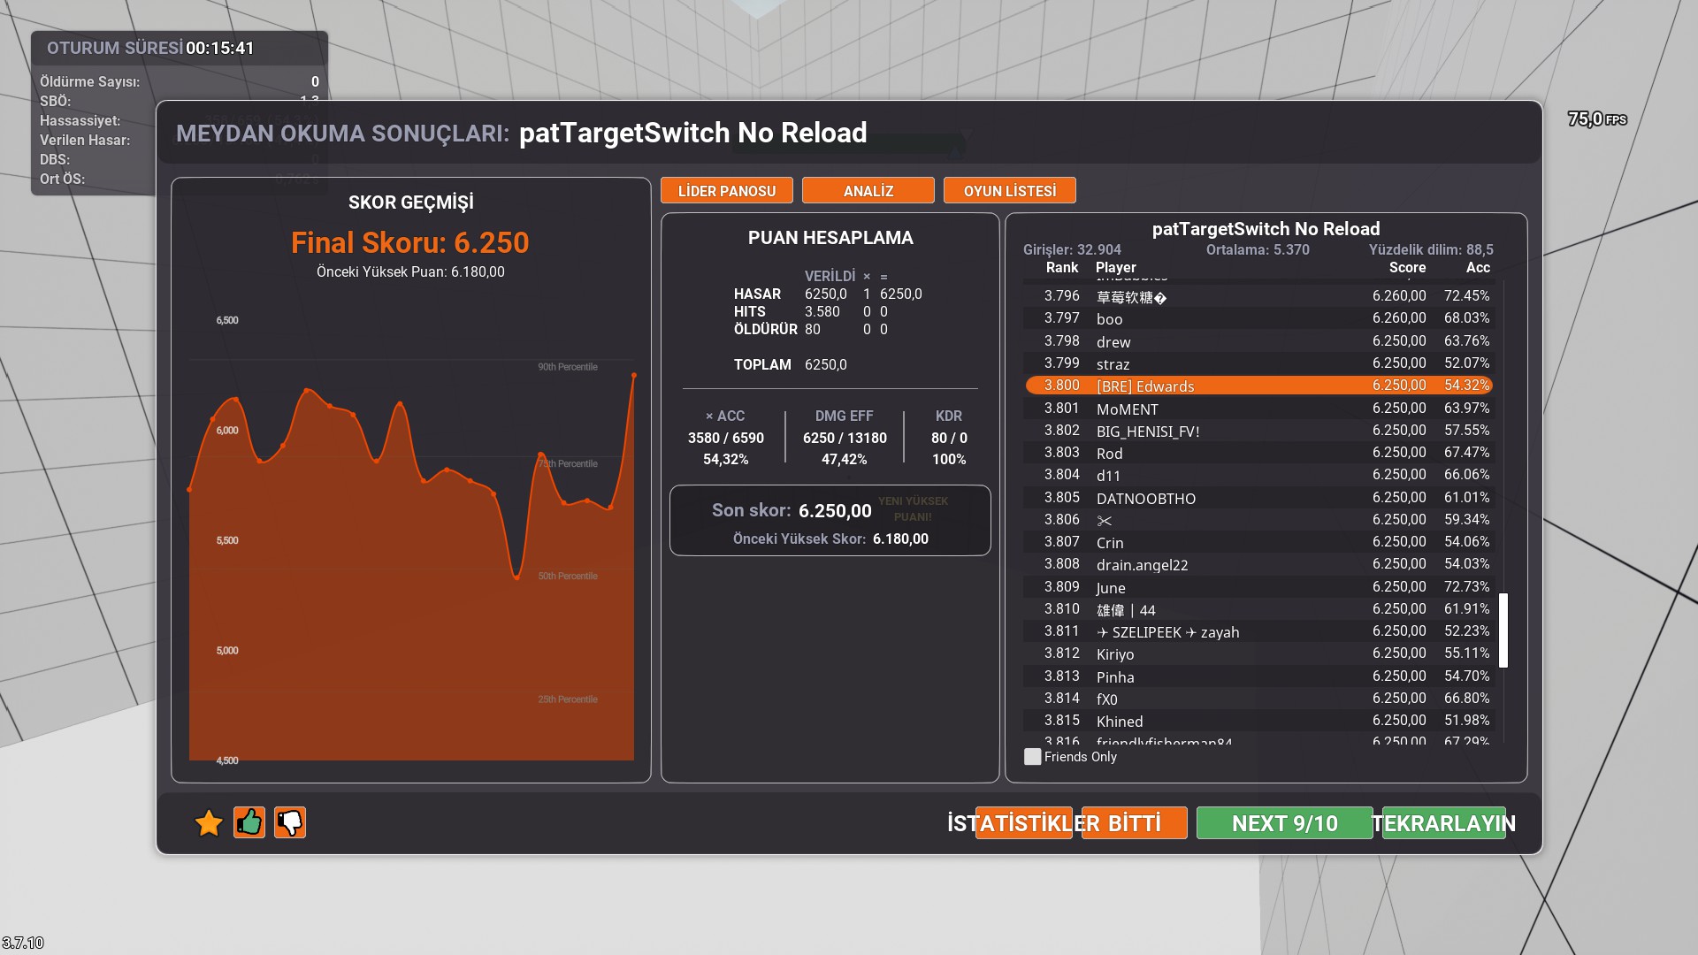Open the LİDER PANOSU tab
The height and width of the screenshot is (955, 1698).
coord(726,191)
